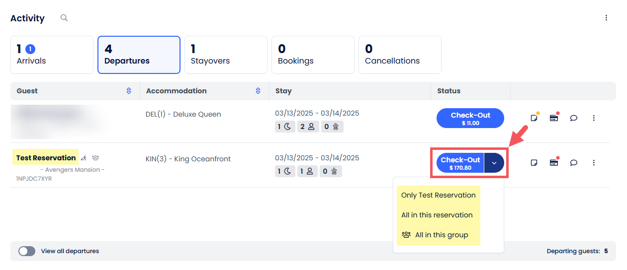Image resolution: width=627 pixels, height=270 pixels.
Task: Click the Activity search magnifier icon
Action: coord(64,18)
